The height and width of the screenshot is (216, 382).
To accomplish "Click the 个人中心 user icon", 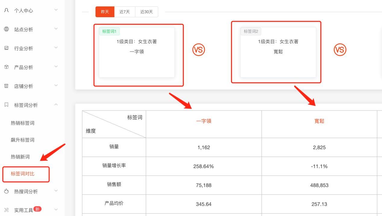I will 6,10.
